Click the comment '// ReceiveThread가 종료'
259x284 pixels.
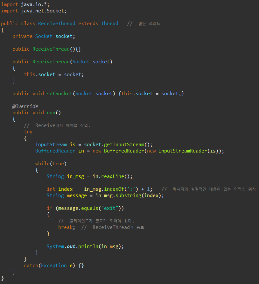click(x=113, y=227)
